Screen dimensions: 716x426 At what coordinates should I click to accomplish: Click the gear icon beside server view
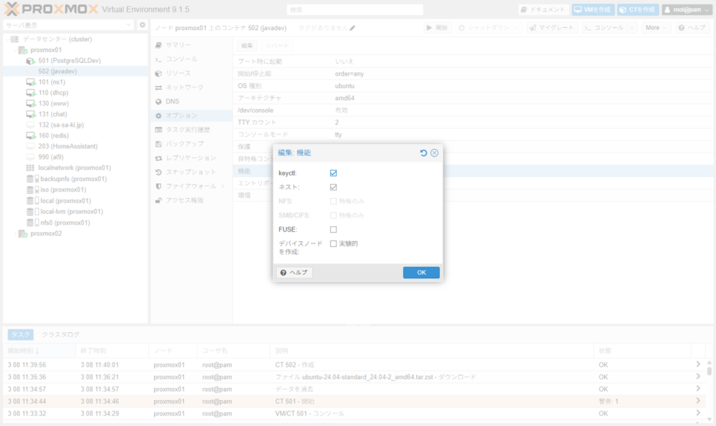click(143, 25)
